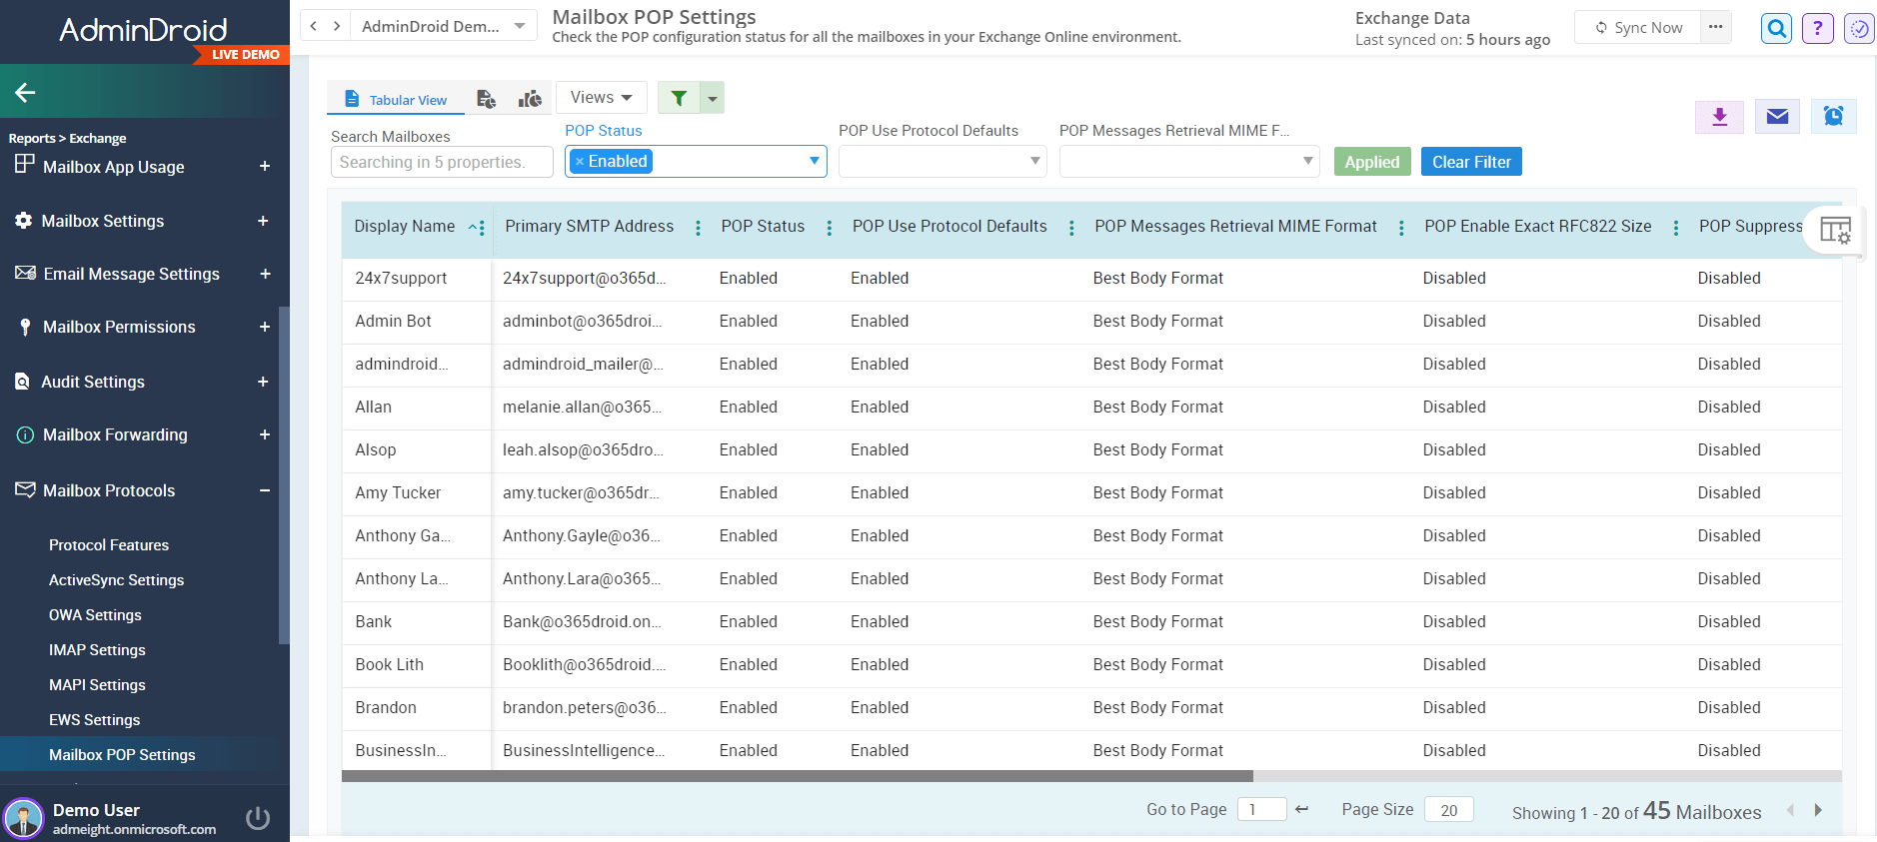Click the Go to Page number field
This screenshot has height=842, width=1877.
1261,809
